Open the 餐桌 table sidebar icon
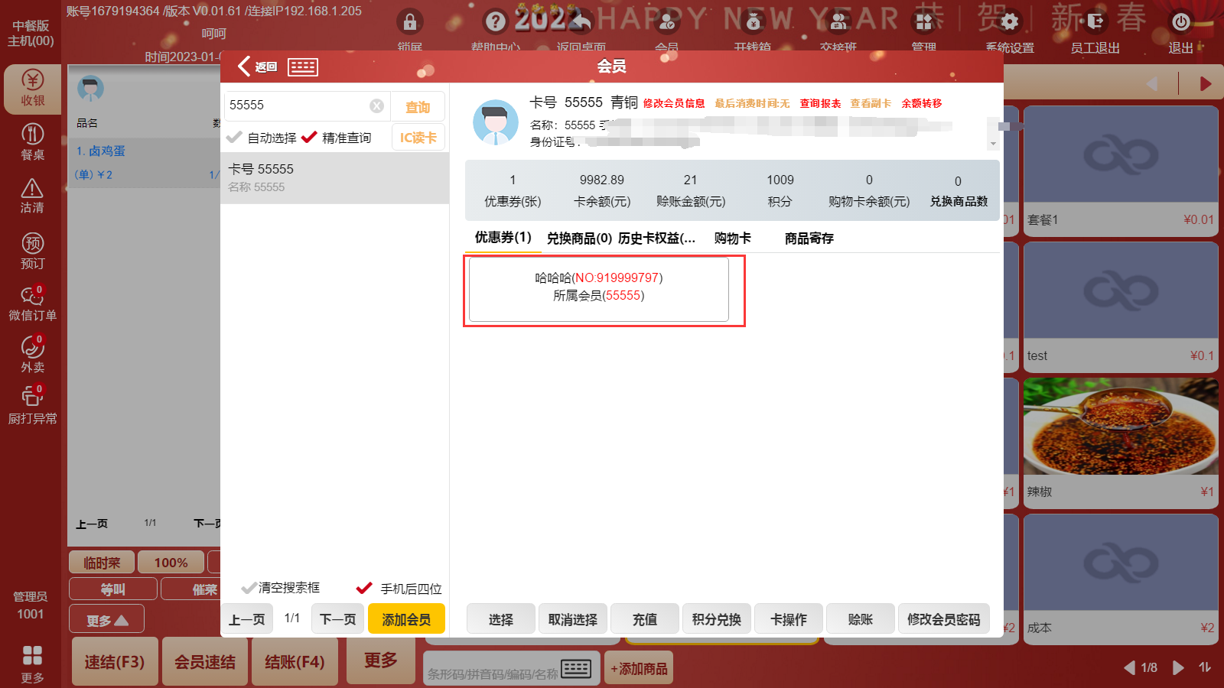The width and height of the screenshot is (1224, 688). point(32,143)
